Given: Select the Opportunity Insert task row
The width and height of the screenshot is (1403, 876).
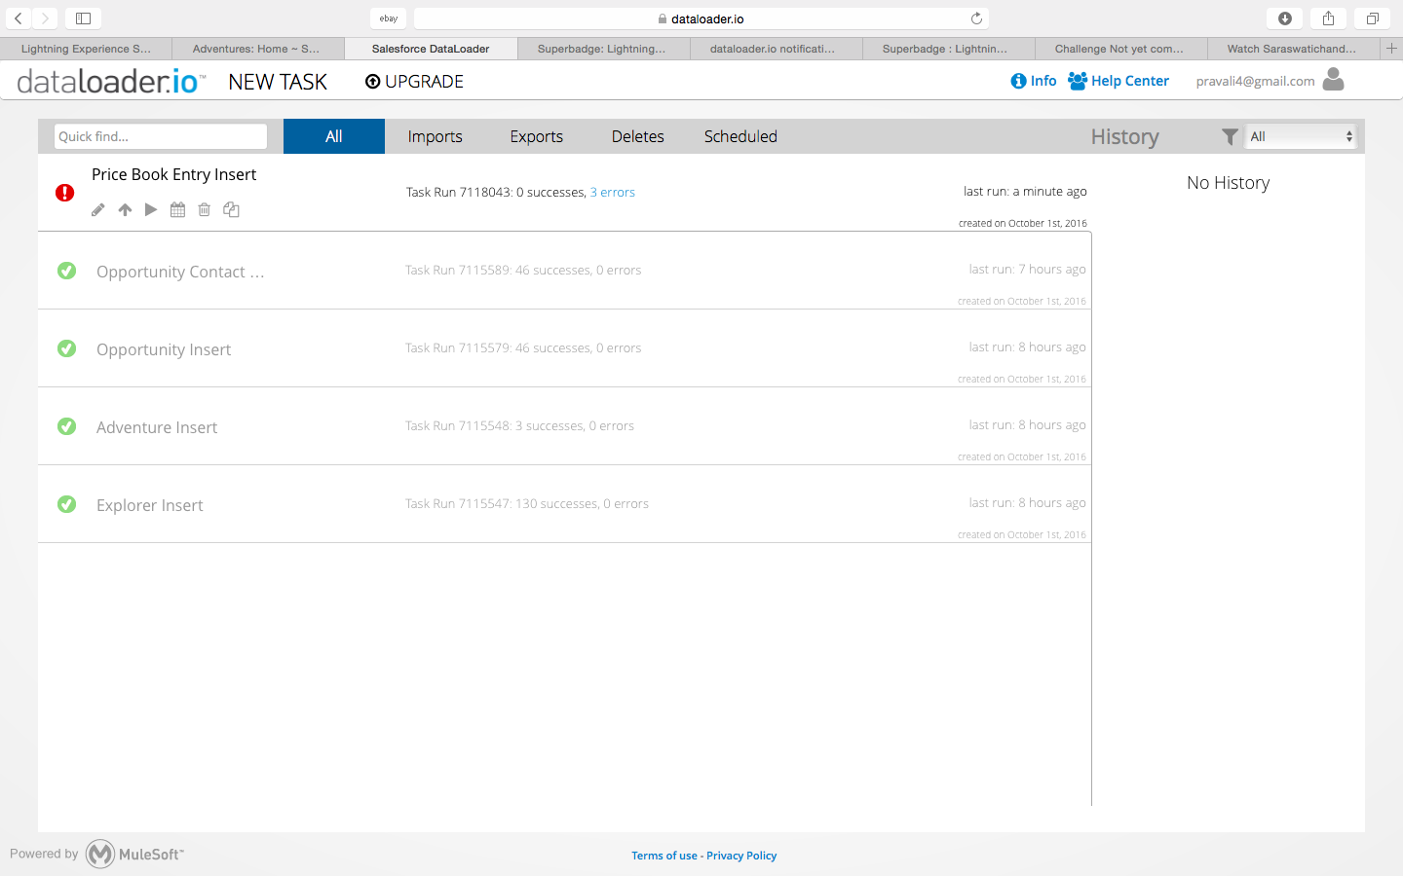Looking at the screenshot, I should (564, 348).
